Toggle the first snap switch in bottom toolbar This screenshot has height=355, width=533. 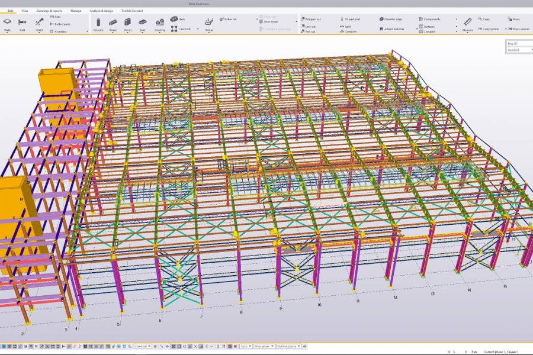coord(4,346)
